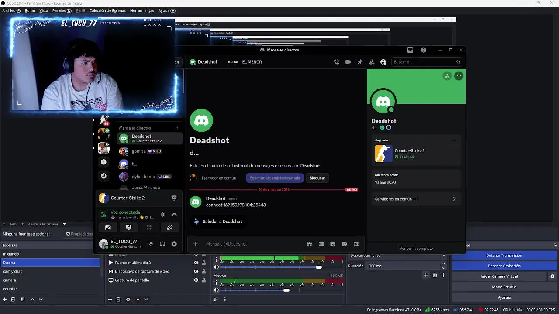Open audio mixer three-dot menu

click(x=225, y=300)
